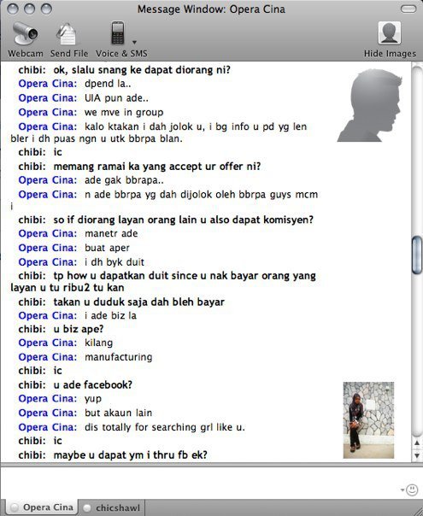
Task: Open the Voice & SMS phone icon
Action: coord(118,33)
